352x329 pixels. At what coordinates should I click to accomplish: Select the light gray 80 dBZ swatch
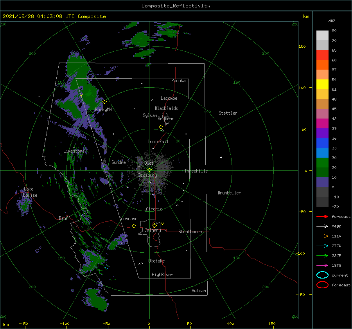point(322,36)
